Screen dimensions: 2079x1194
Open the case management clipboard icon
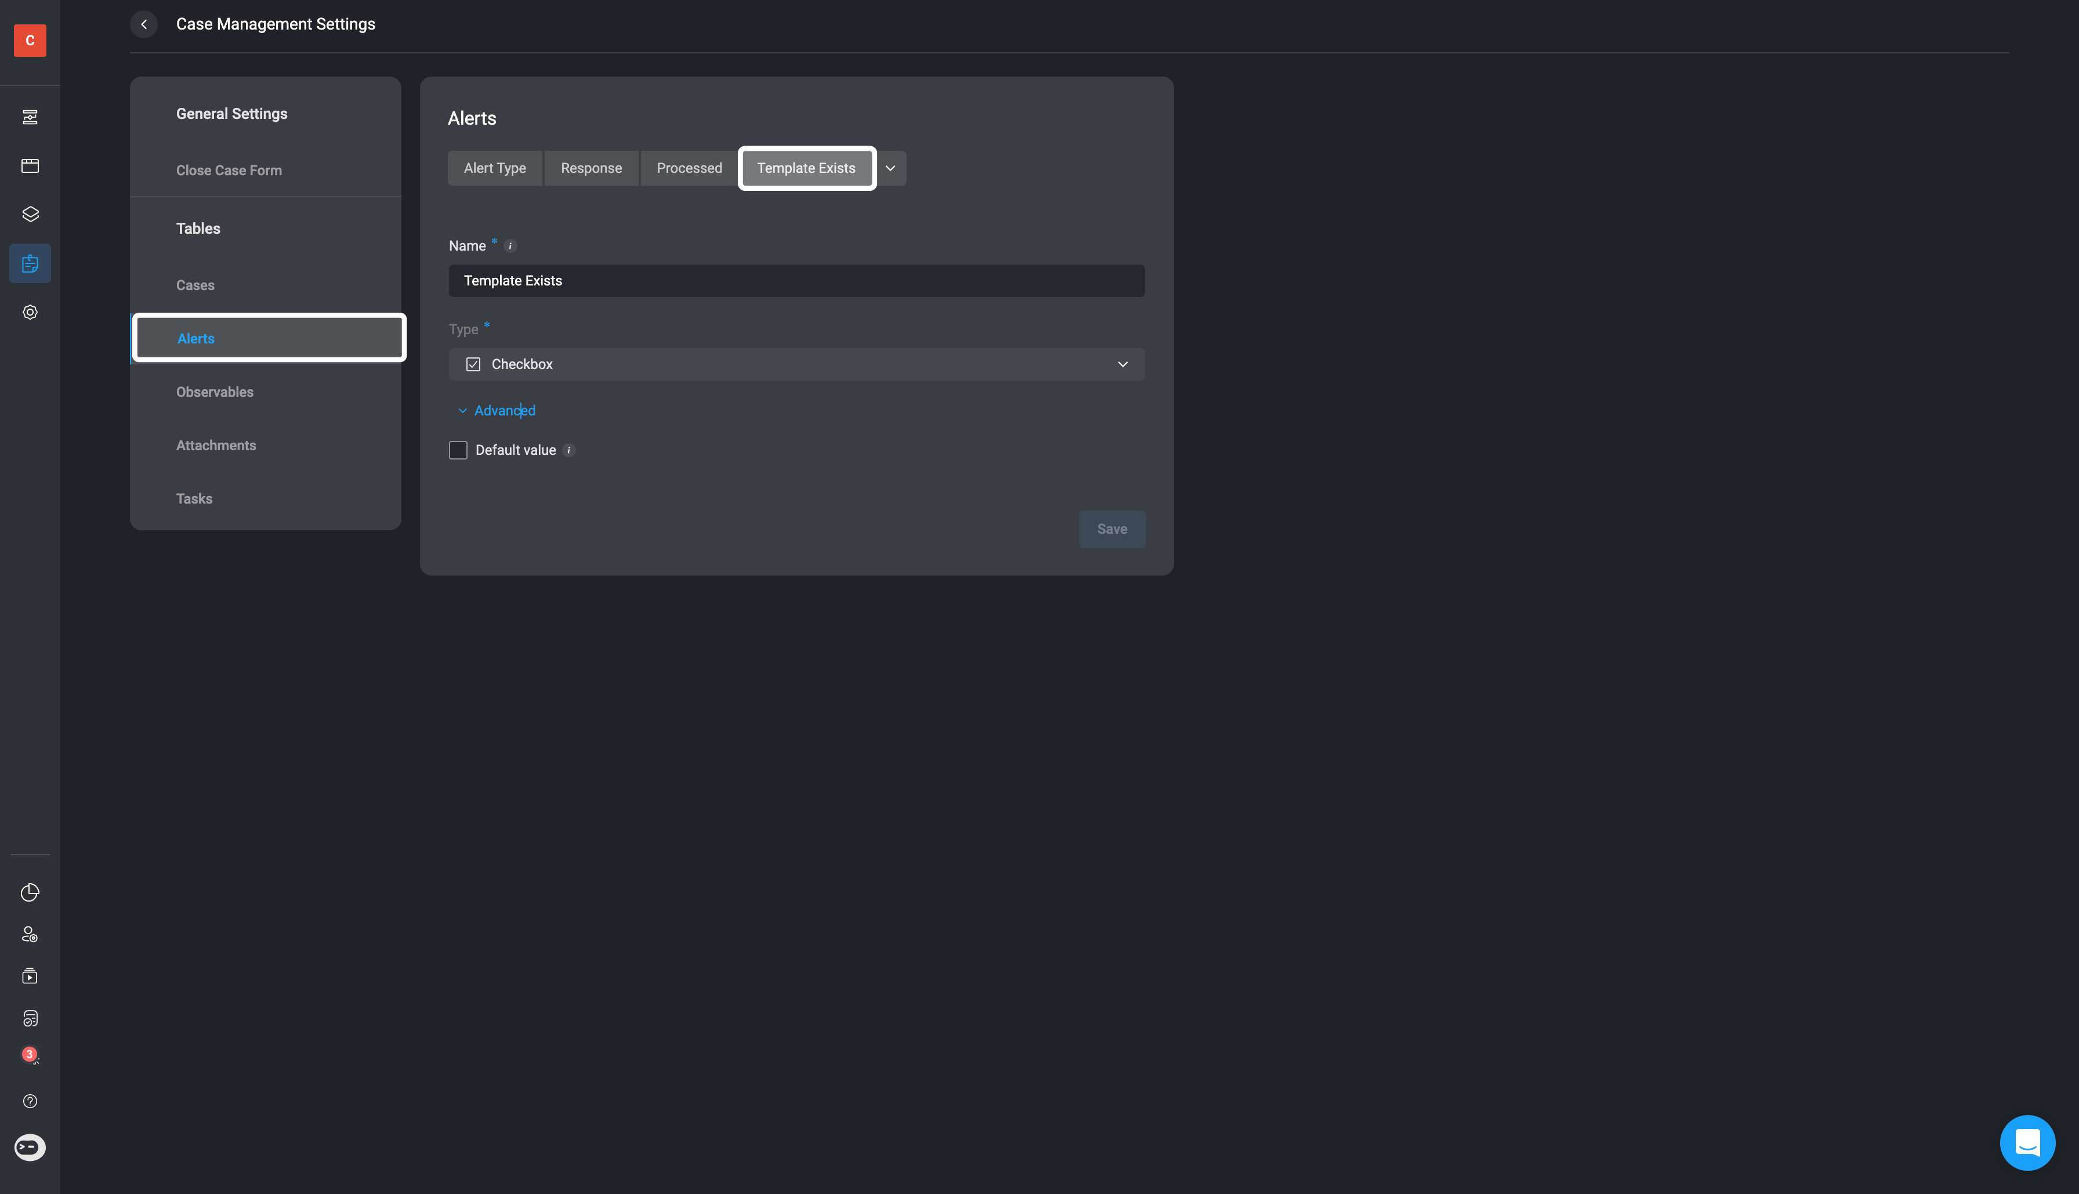(30, 263)
